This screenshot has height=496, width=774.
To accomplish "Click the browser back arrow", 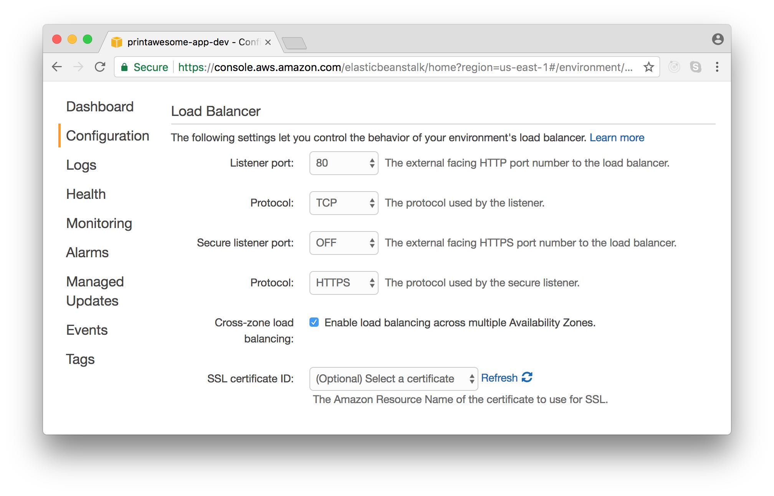I will point(57,67).
